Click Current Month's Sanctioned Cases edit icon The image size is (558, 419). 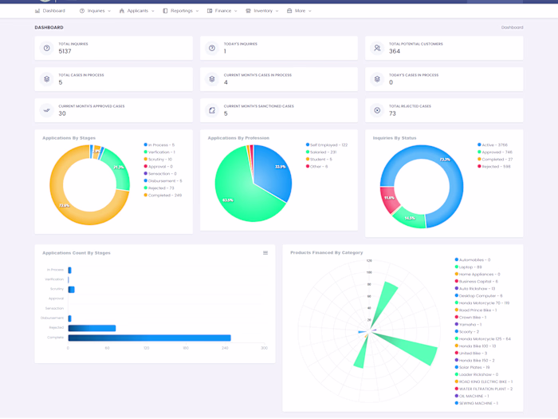(x=212, y=110)
